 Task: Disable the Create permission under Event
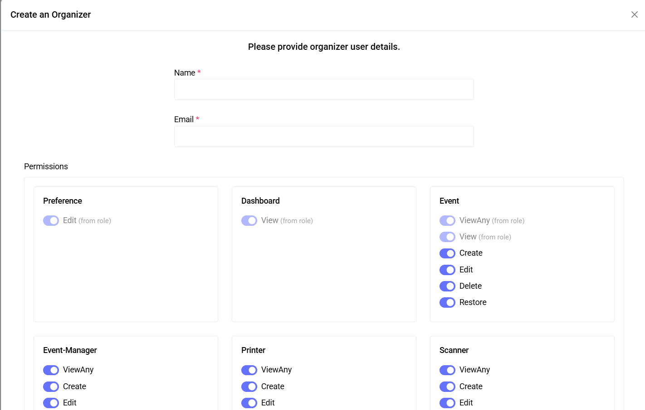pyautogui.click(x=447, y=253)
